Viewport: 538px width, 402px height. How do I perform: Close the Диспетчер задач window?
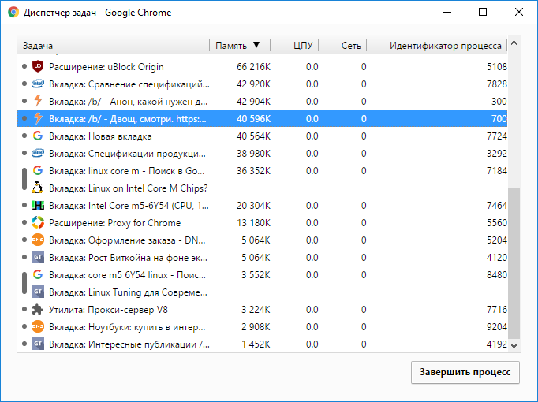point(519,12)
